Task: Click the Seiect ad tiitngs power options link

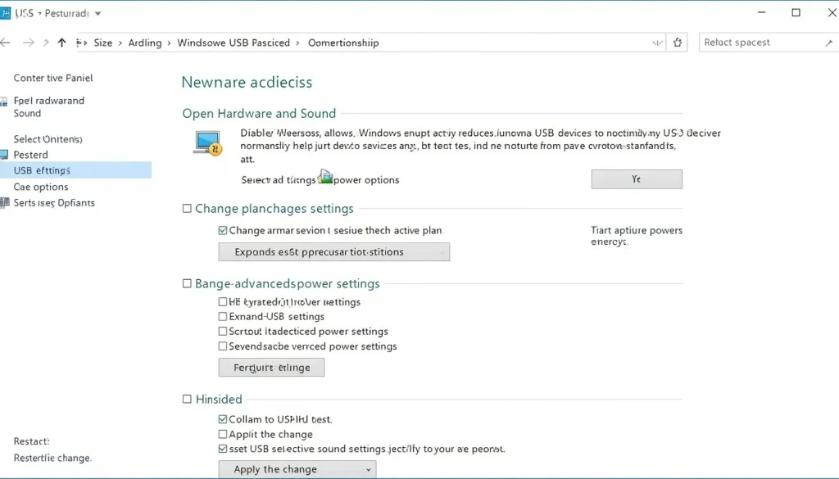Action: point(320,180)
